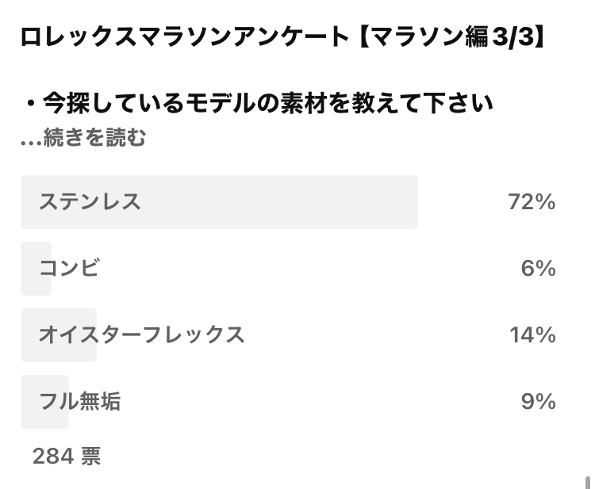Select the フル無垢 poll option label
Screen dimensions: 595x489
[79, 402]
